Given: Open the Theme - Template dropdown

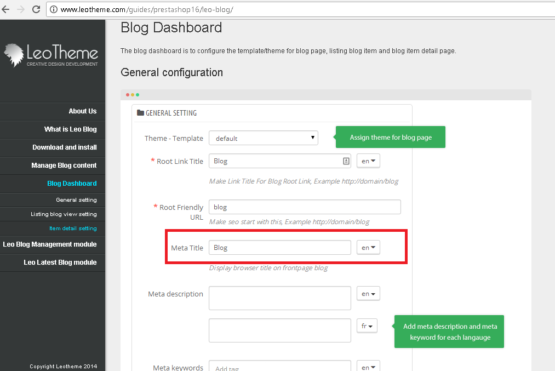Looking at the screenshot, I should pyautogui.click(x=263, y=138).
